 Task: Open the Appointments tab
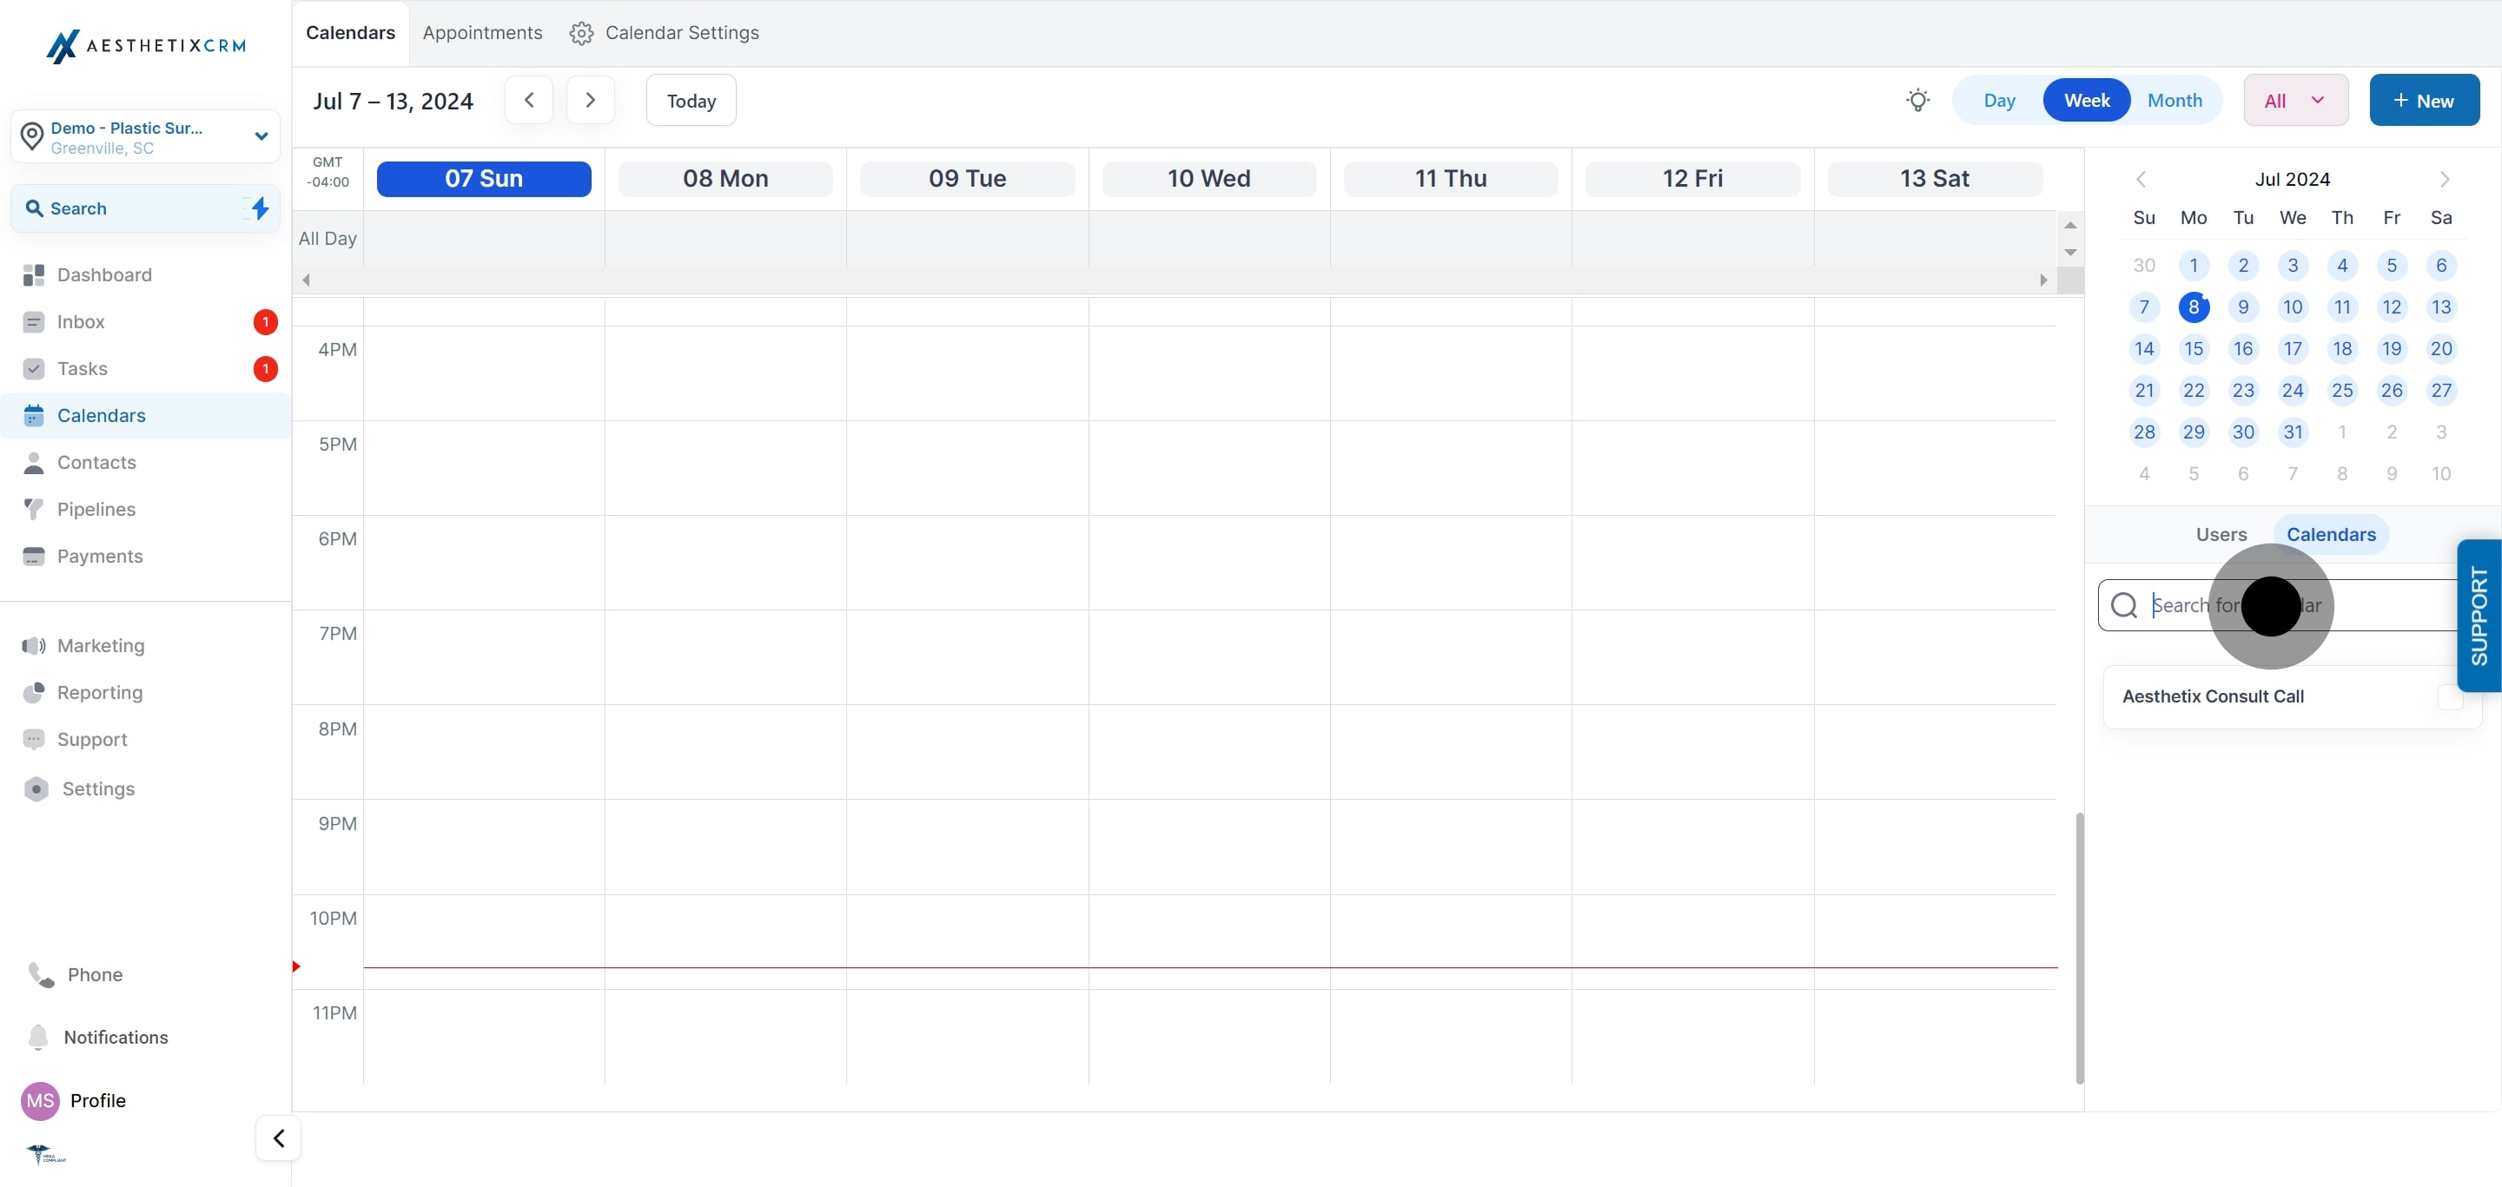tap(483, 33)
